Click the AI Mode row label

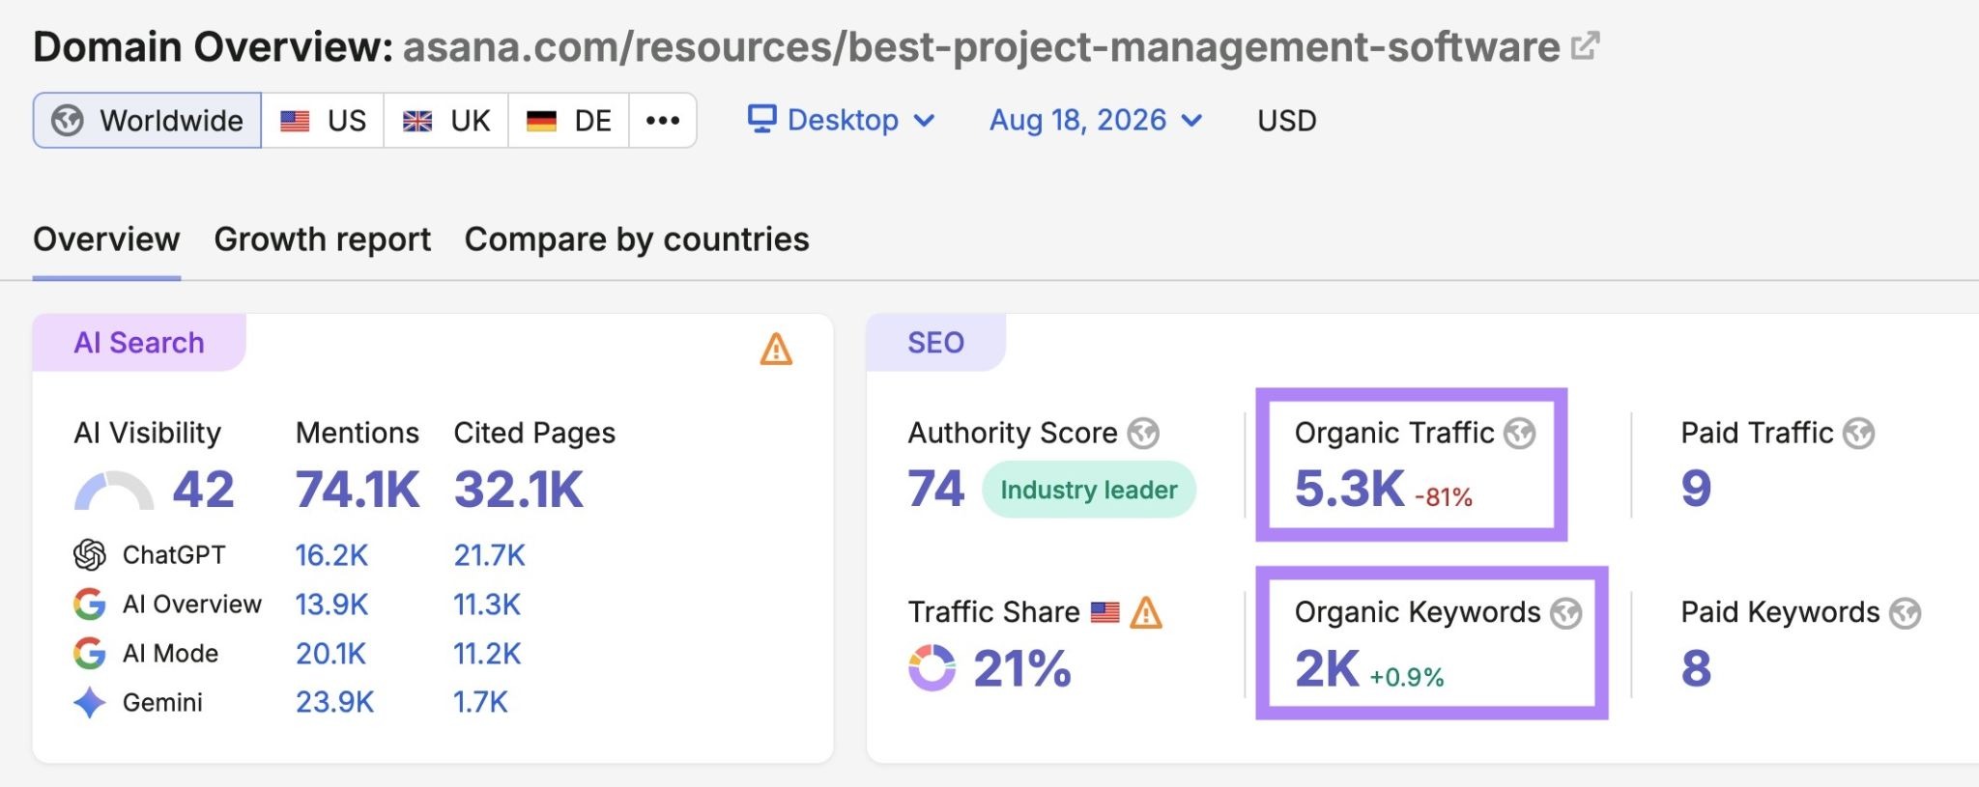[170, 654]
